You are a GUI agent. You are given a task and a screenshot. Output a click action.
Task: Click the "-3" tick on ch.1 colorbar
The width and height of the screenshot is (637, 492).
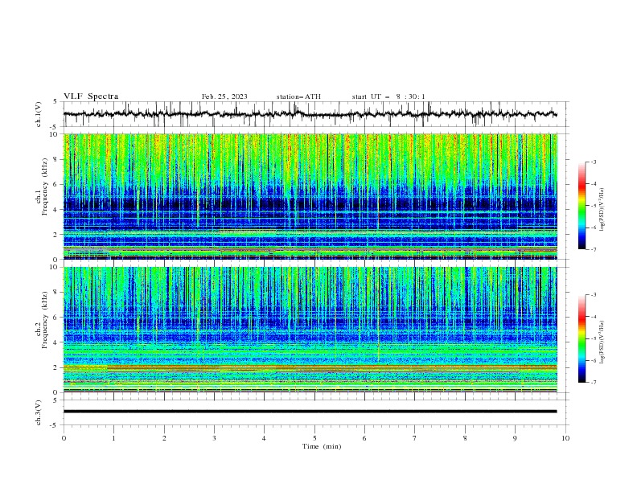594,162
